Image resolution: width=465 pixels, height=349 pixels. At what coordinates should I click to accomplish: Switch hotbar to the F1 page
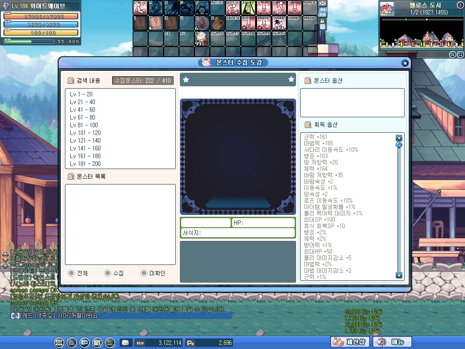pyautogui.click(x=323, y=9)
